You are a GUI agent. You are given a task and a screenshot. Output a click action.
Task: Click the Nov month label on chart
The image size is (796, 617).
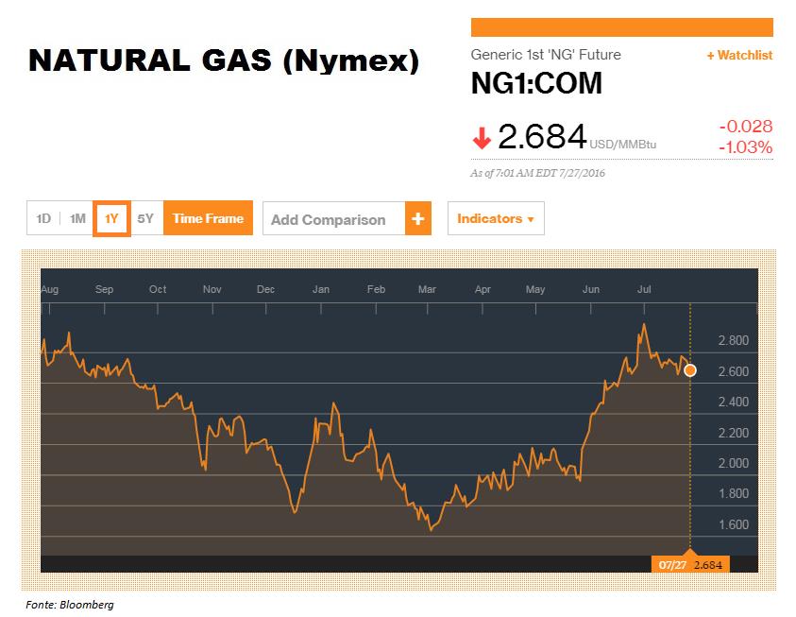tap(212, 289)
